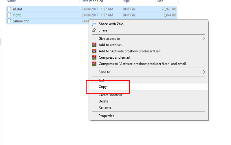The width and height of the screenshot is (231, 145).
Task: Click the Share arrow icon
Action: click(94, 30)
